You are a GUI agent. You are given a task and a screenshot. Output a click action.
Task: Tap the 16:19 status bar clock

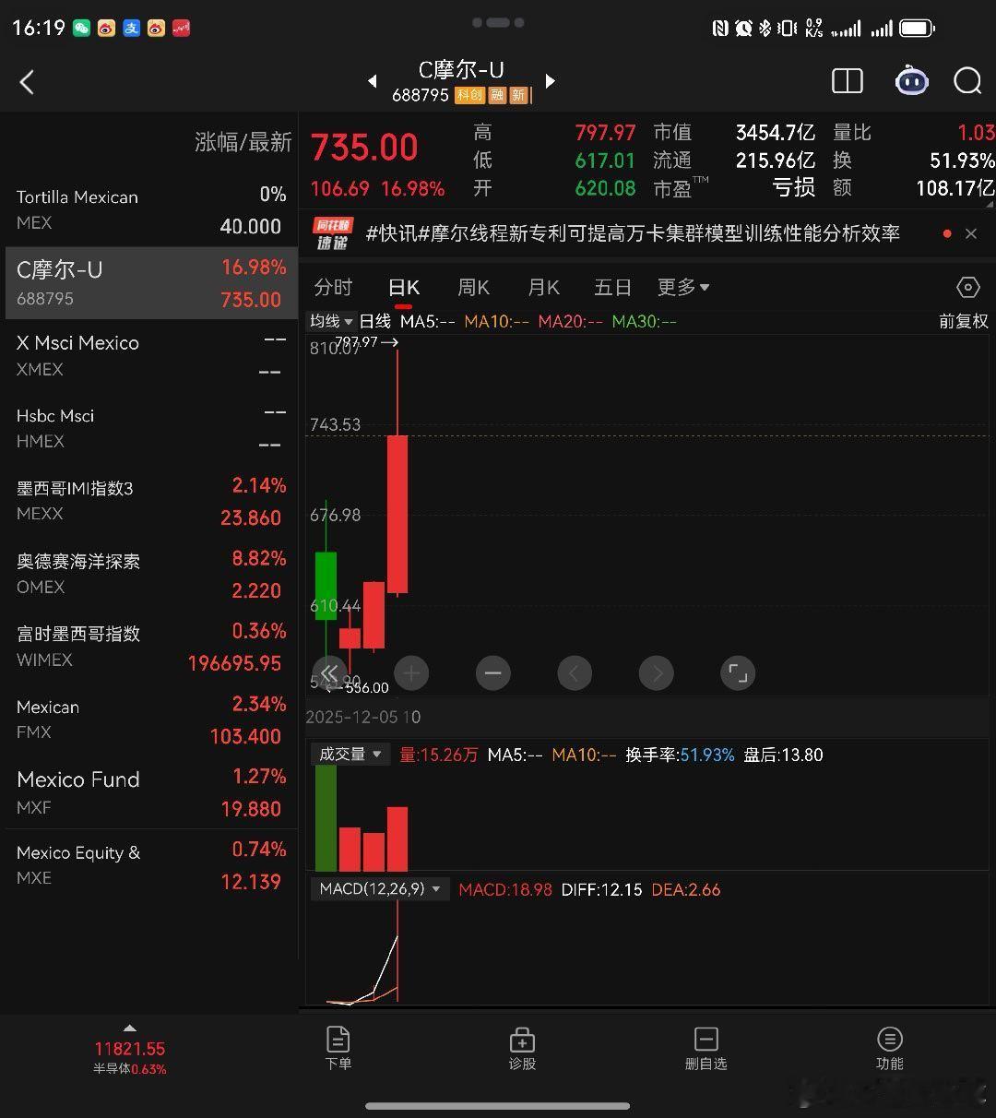coord(39,28)
